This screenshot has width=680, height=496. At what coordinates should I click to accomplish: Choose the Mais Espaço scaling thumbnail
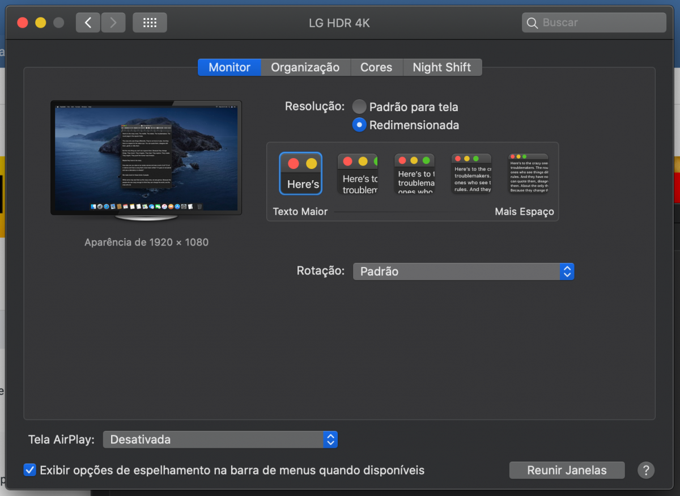click(528, 173)
